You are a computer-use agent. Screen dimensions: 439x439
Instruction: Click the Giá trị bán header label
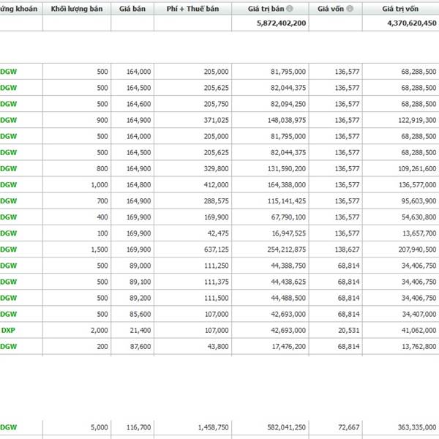[x=266, y=9]
